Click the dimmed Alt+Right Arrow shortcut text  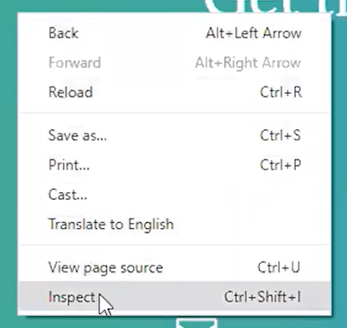click(248, 63)
